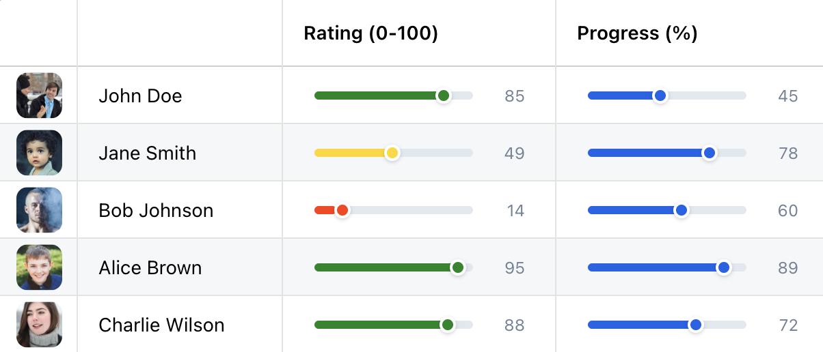Click John Doe's blue progress slider handle
Viewport: 823px width, 352px height.
click(660, 96)
